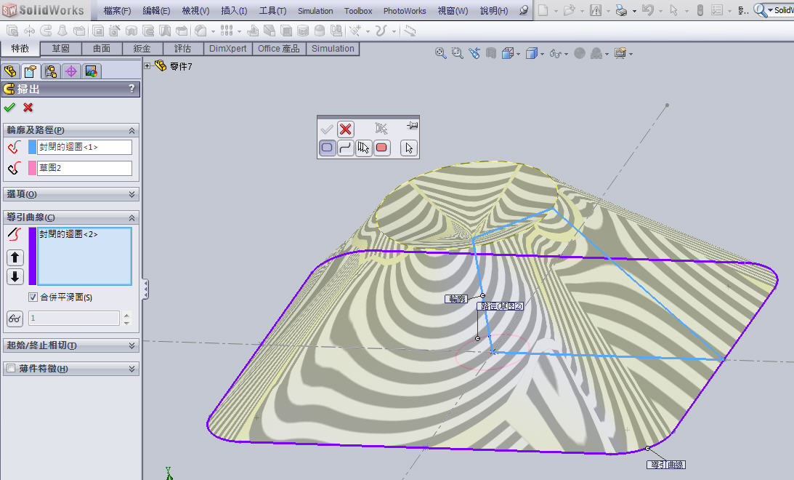Open the 插入(I) menu

pyautogui.click(x=234, y=11)
